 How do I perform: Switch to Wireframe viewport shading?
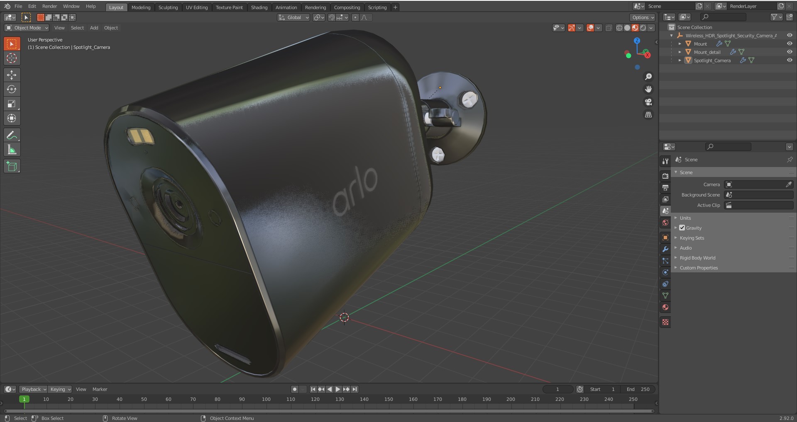[619, 28]
